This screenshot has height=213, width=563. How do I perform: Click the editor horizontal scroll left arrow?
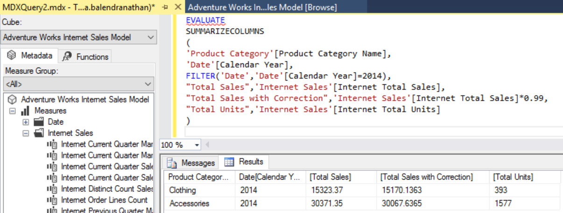coord(207,145)
